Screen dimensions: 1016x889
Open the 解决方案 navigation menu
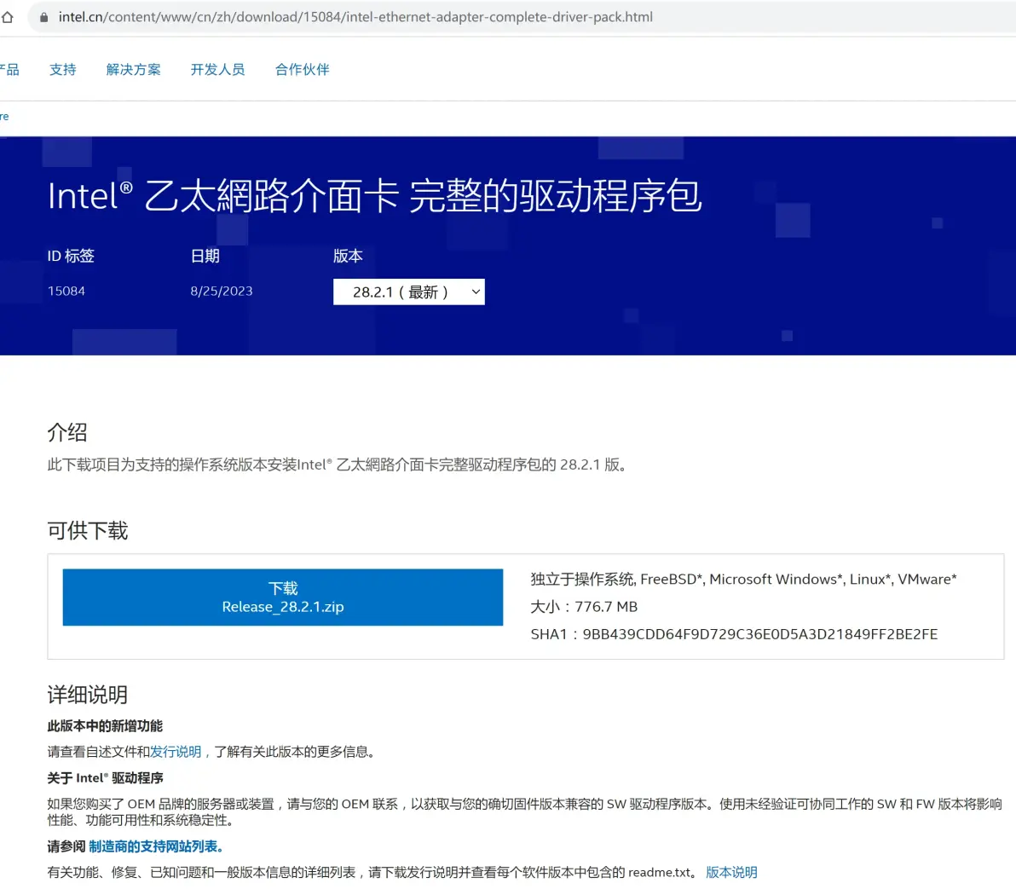tap(133, 70)
